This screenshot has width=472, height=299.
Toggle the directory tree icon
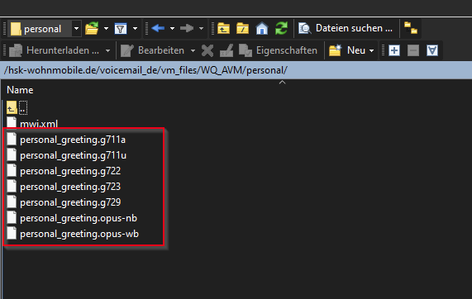411,28
